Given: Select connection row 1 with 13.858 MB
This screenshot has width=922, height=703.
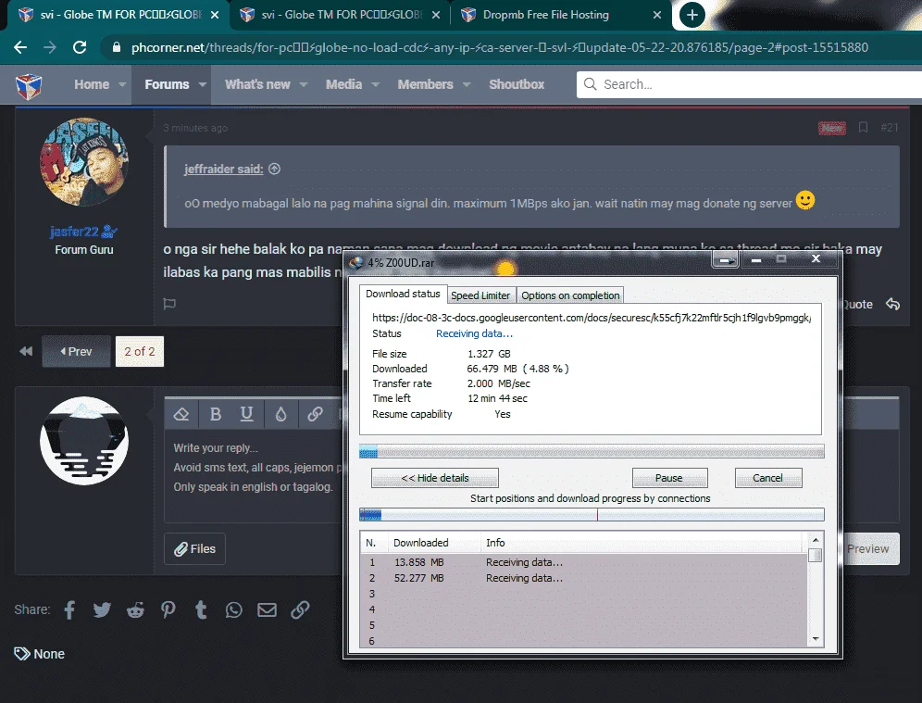Looking at the screenshot, I should pyautogui.click(x=584, y=562).
